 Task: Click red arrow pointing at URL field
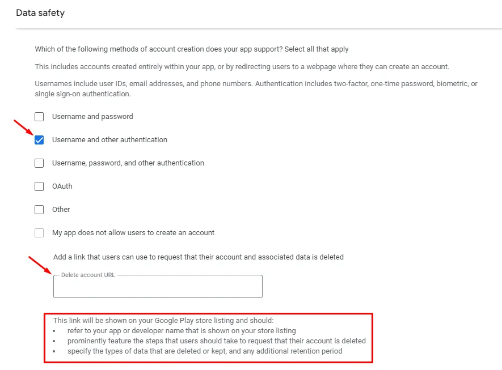[40, 265]
